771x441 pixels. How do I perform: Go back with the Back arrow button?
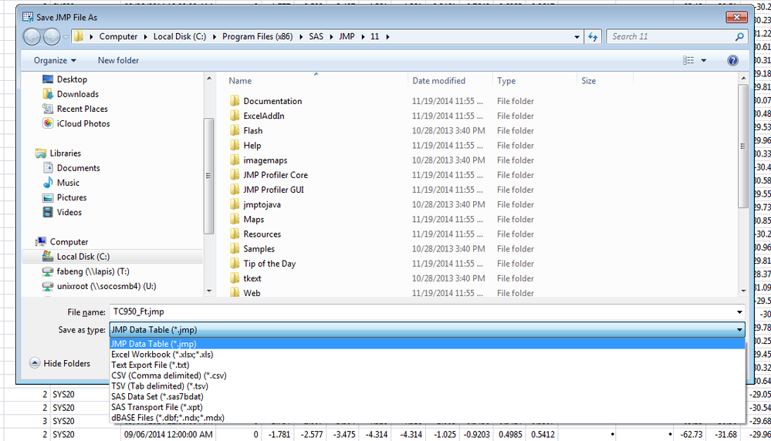click(32, 36)
